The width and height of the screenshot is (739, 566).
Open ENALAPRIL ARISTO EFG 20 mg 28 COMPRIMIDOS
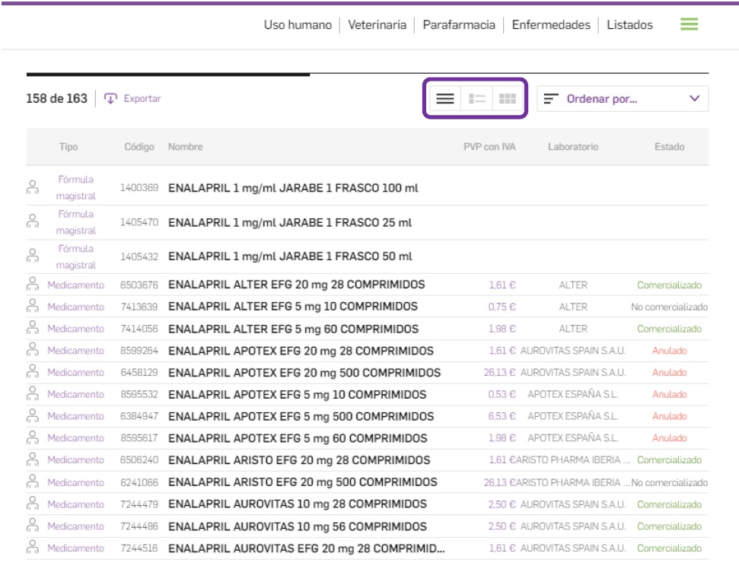[299, 460]
